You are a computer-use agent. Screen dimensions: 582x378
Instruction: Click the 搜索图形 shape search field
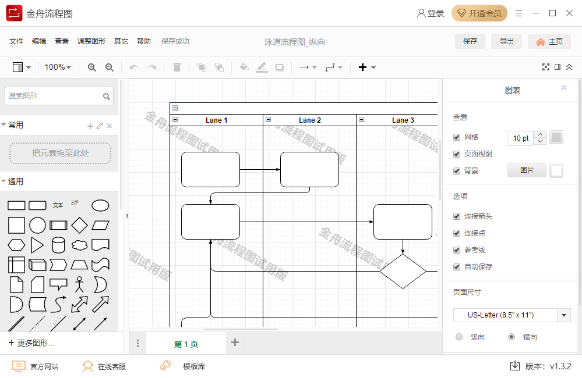(x=54, y=96)
